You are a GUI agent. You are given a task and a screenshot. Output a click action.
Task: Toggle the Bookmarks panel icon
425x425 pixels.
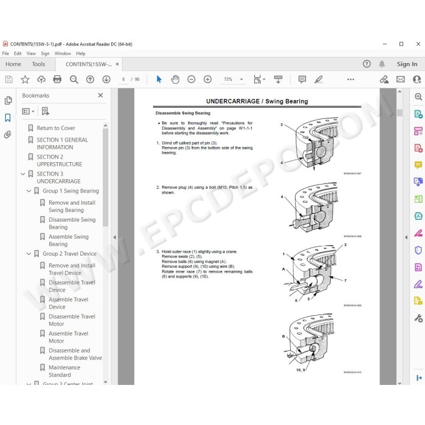[7, 118]
